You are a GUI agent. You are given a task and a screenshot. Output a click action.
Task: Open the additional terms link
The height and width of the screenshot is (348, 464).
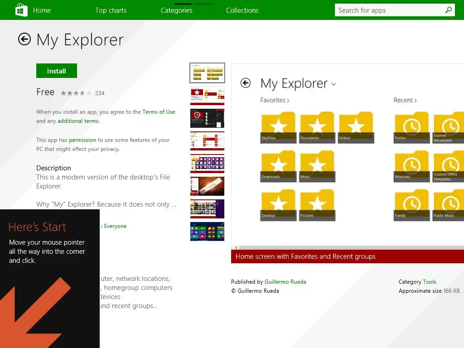tap(78, 121)
